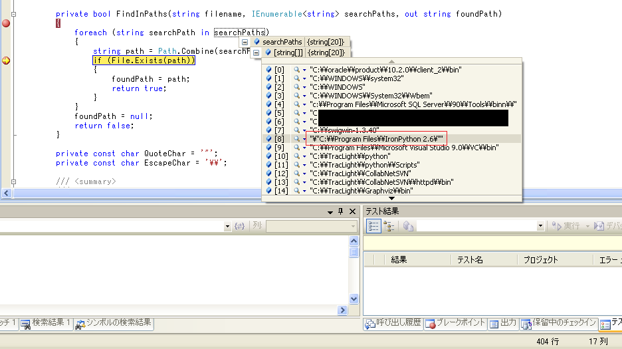Switch to the 出力 tab
Viewport: 622px width, 349px height.
click(x=503, y=324)
